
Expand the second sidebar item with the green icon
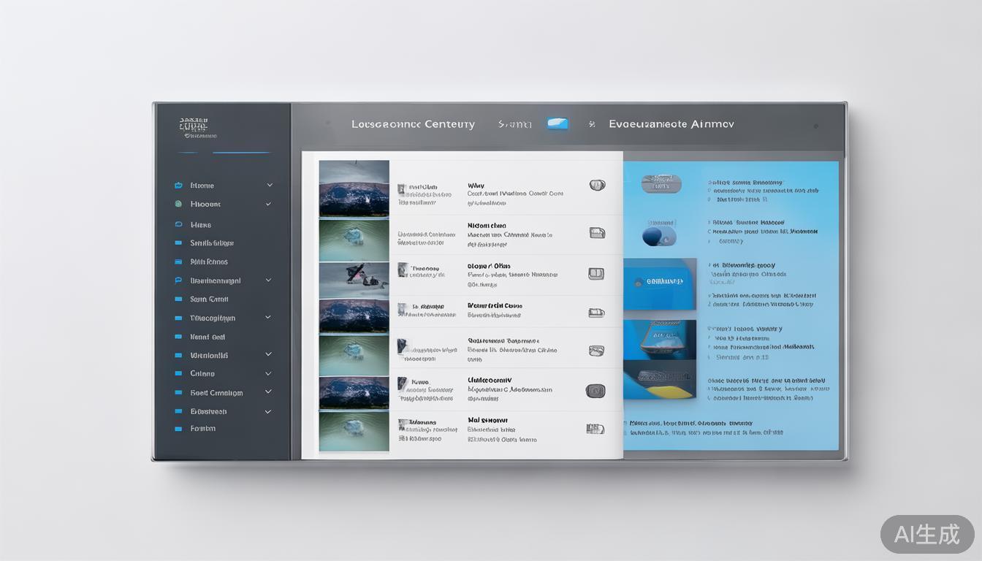(269, 205)
